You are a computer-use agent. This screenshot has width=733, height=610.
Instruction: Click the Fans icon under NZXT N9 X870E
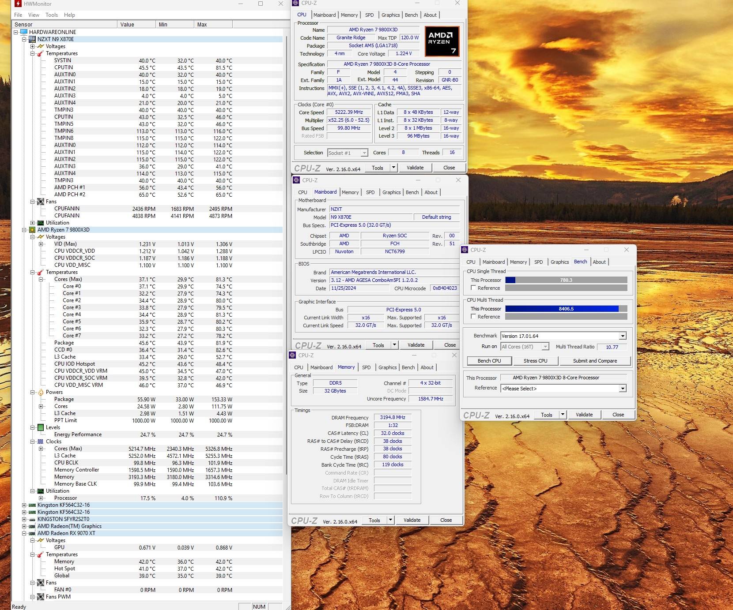[41, 202]
